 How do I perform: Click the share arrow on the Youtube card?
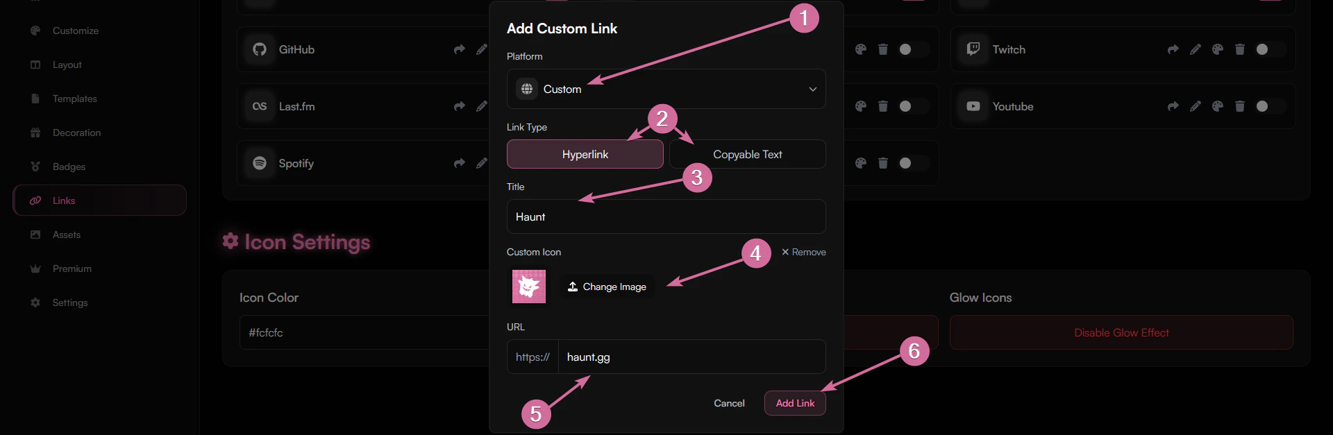[1173, 106]
